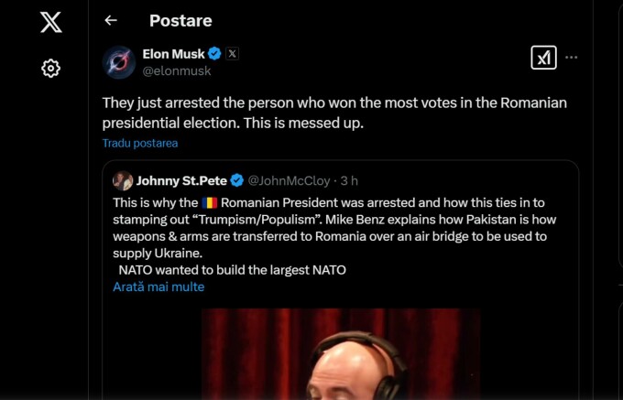Open the settings gear in the sidebar
This screenshot has height=400, width=623.
[51, 69]
